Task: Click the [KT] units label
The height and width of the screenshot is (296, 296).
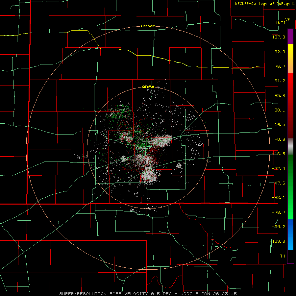Action: pos(281,23)
